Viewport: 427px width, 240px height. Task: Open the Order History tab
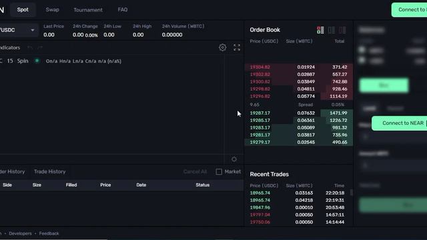[x=12, y=172]
